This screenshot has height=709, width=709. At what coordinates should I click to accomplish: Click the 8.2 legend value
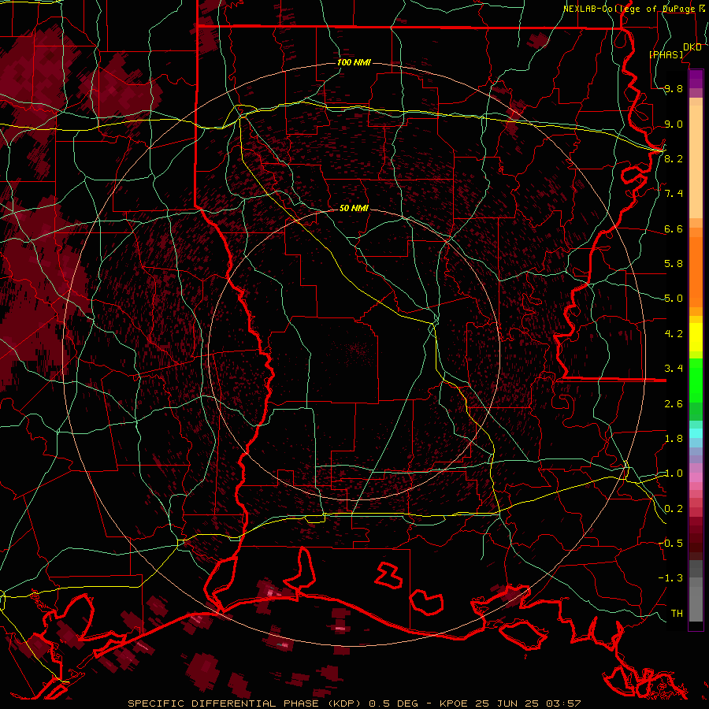pos(674,158)
